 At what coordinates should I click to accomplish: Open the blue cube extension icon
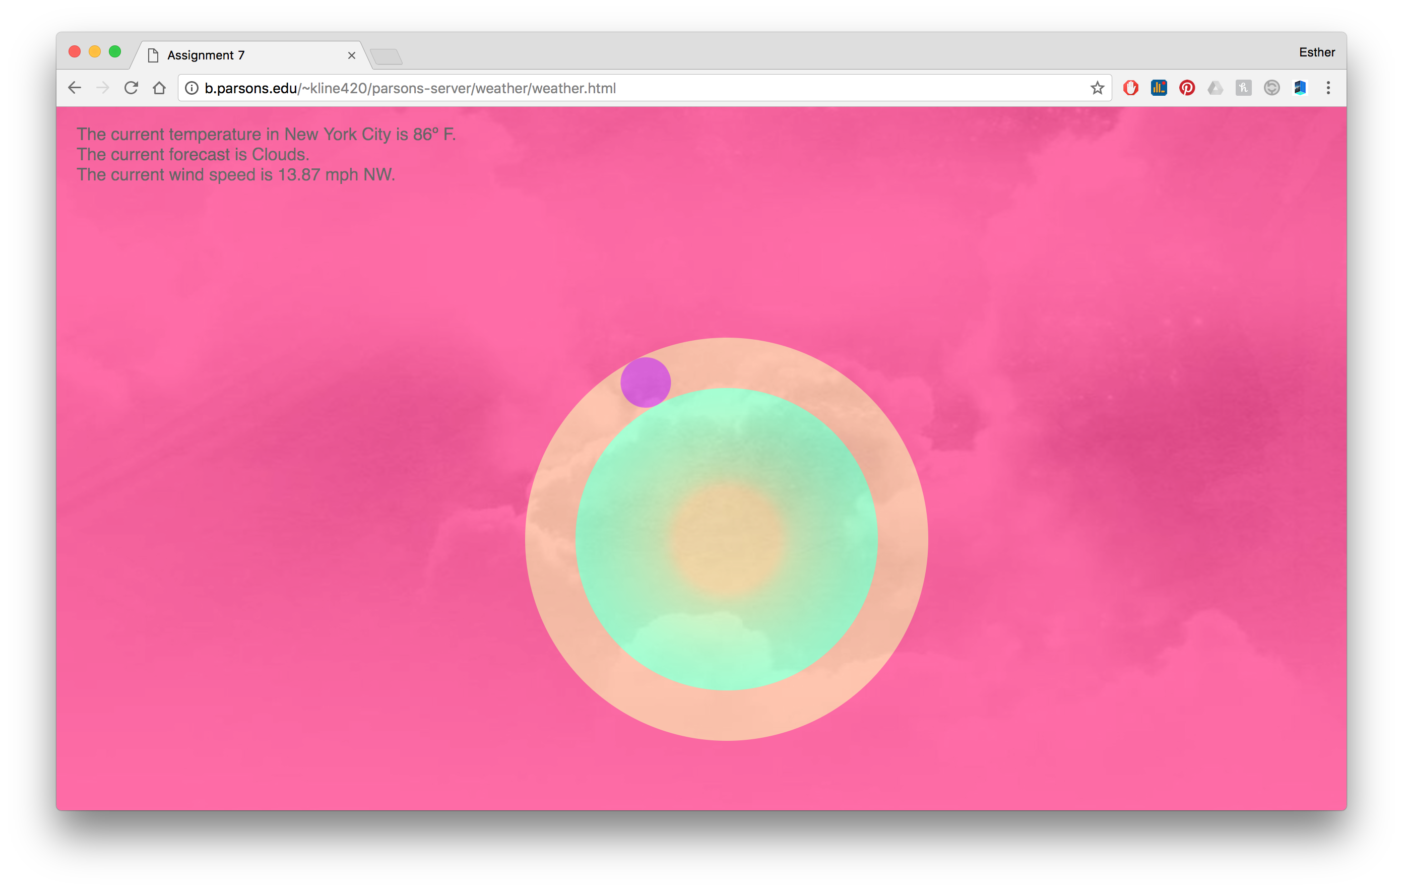(x=1300, y=88)
